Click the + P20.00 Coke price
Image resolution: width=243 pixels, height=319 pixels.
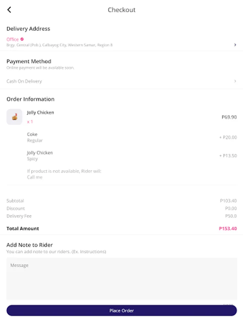[x=228, y=138]
